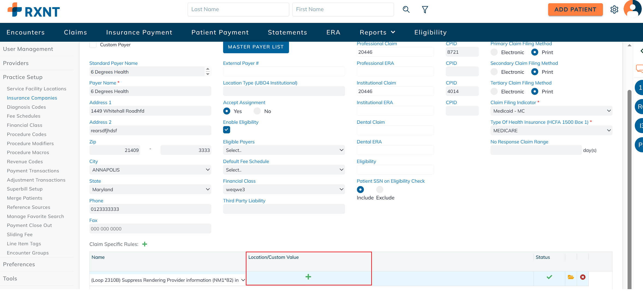Select No for Accept Assignment
The width and height of the screenshot is (643, 291).
click(x=257, y=111)
